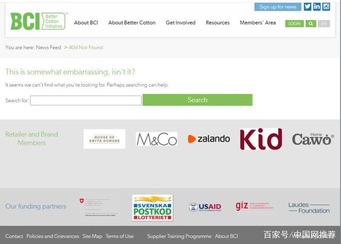Open the Policies and Grievances footer link
341x244 pixels.
coord(53,236)
